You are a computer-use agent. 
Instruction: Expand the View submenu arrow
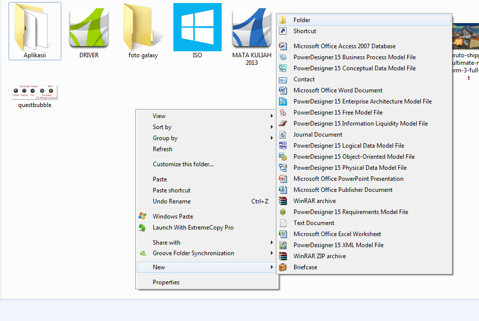(x=271, y=116)
